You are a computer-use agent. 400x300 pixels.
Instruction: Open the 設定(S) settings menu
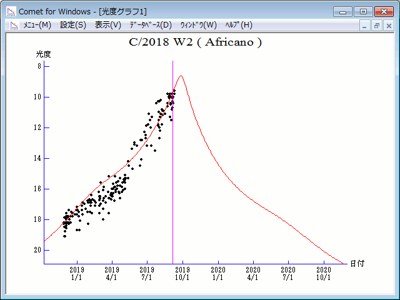73,25
